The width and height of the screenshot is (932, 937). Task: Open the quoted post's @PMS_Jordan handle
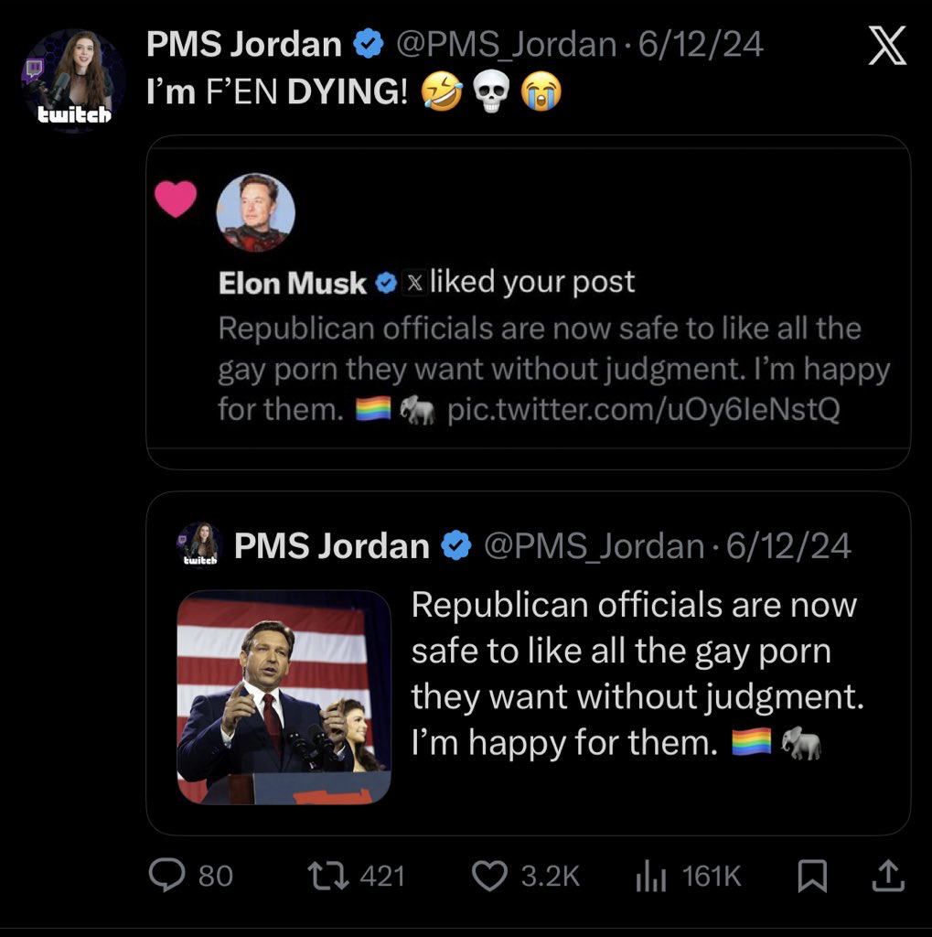[592, 546]
